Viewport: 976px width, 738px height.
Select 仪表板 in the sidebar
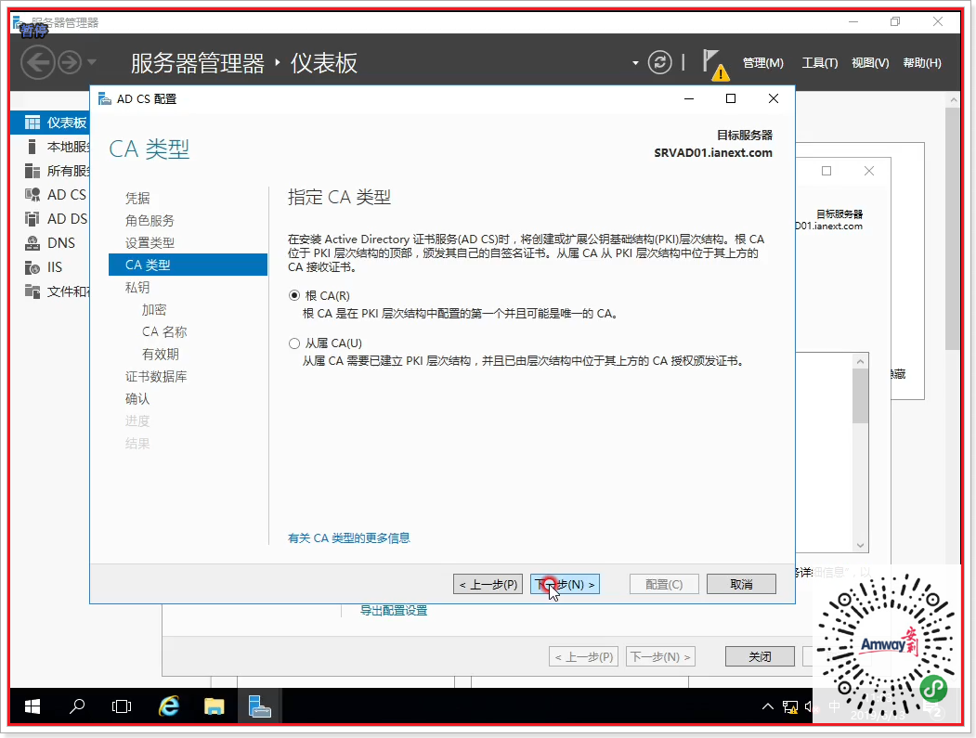[50, 123]
